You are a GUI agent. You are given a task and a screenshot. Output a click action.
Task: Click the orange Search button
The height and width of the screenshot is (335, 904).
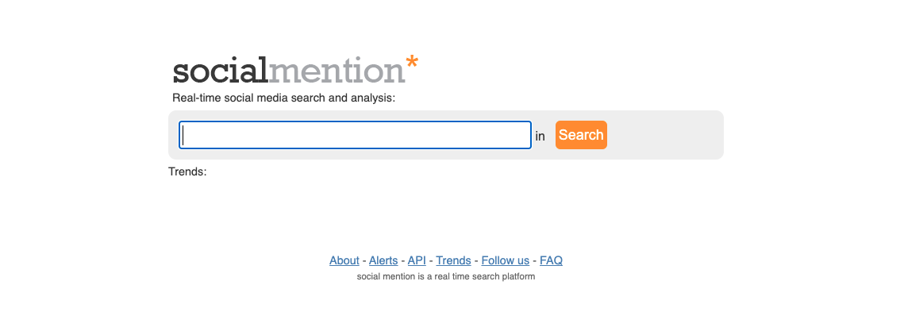[x=581, y=135]
